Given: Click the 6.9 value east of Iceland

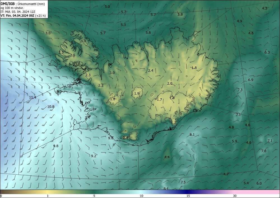Looking at the screenshot, I should [251, 80].
